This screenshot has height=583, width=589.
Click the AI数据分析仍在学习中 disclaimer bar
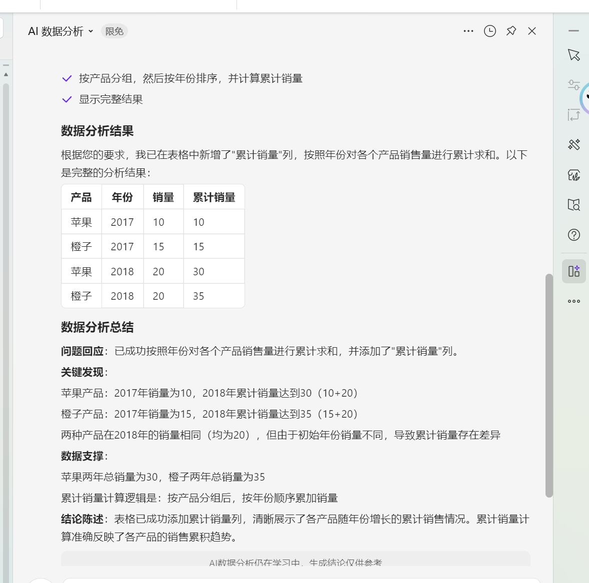coord(295,560)
